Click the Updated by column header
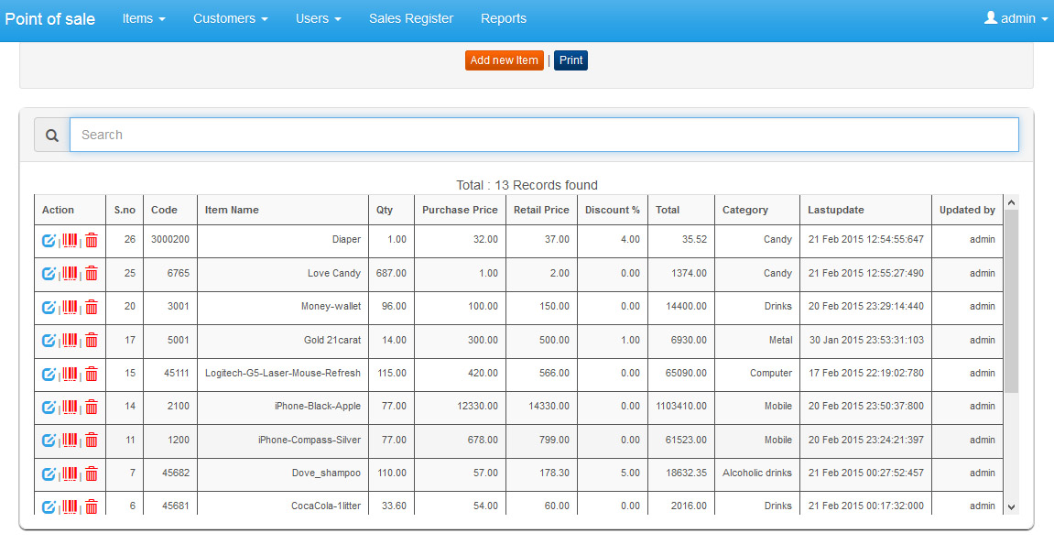Viewport: 1054px width, 544px height. (x=967, y=210)
